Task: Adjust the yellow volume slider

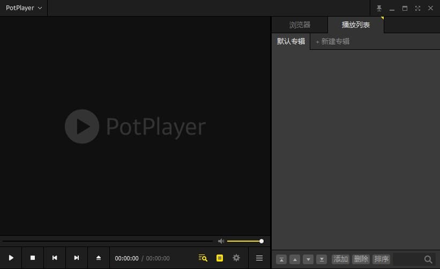Action: [x=244, y=241]
